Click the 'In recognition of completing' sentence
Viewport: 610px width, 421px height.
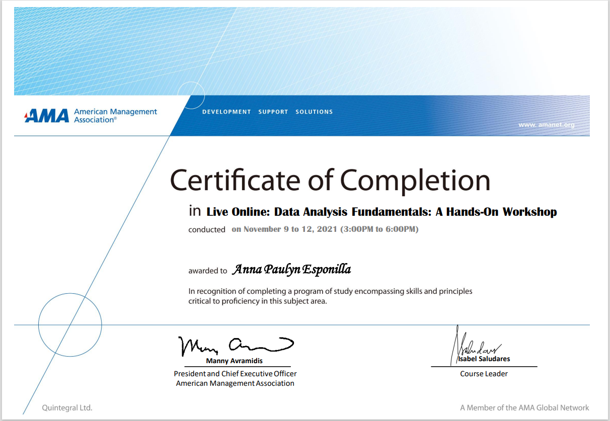pos(331,291)
